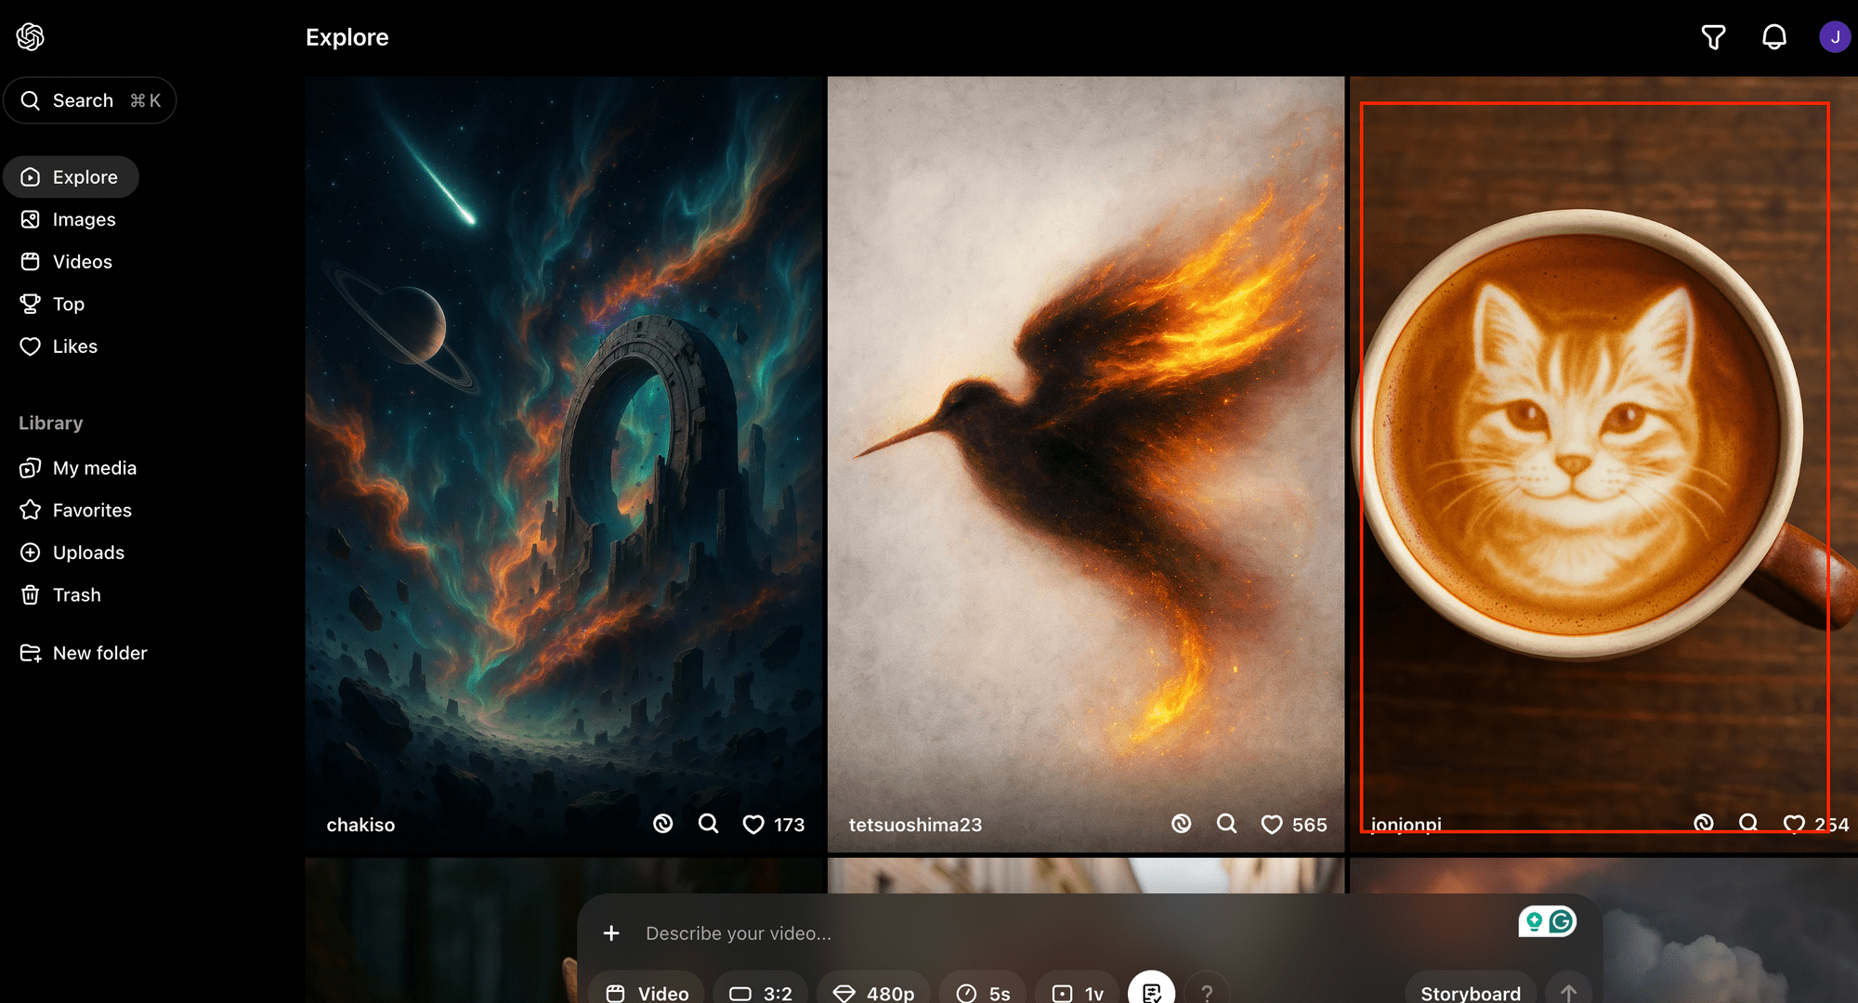Open jonjonpi's profile link
This screenshot has width=1858, height=1003.
[x=1407, y=825]
